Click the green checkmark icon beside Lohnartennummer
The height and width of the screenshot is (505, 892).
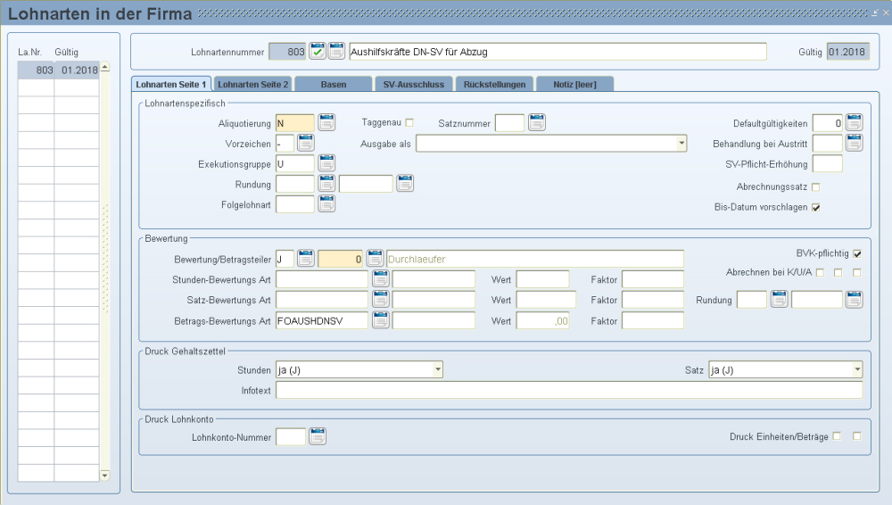318,51
